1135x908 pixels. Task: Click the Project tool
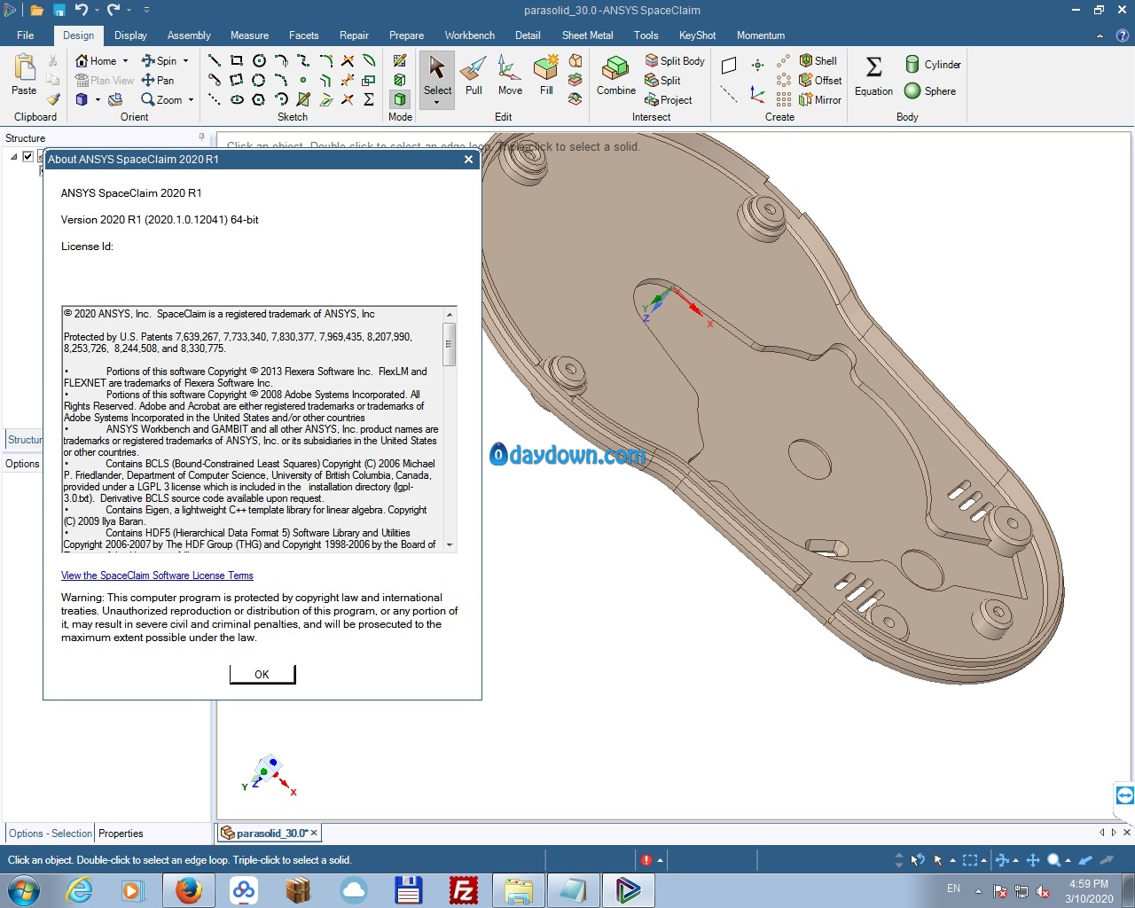pyautogui.click(x=669, y=99)
